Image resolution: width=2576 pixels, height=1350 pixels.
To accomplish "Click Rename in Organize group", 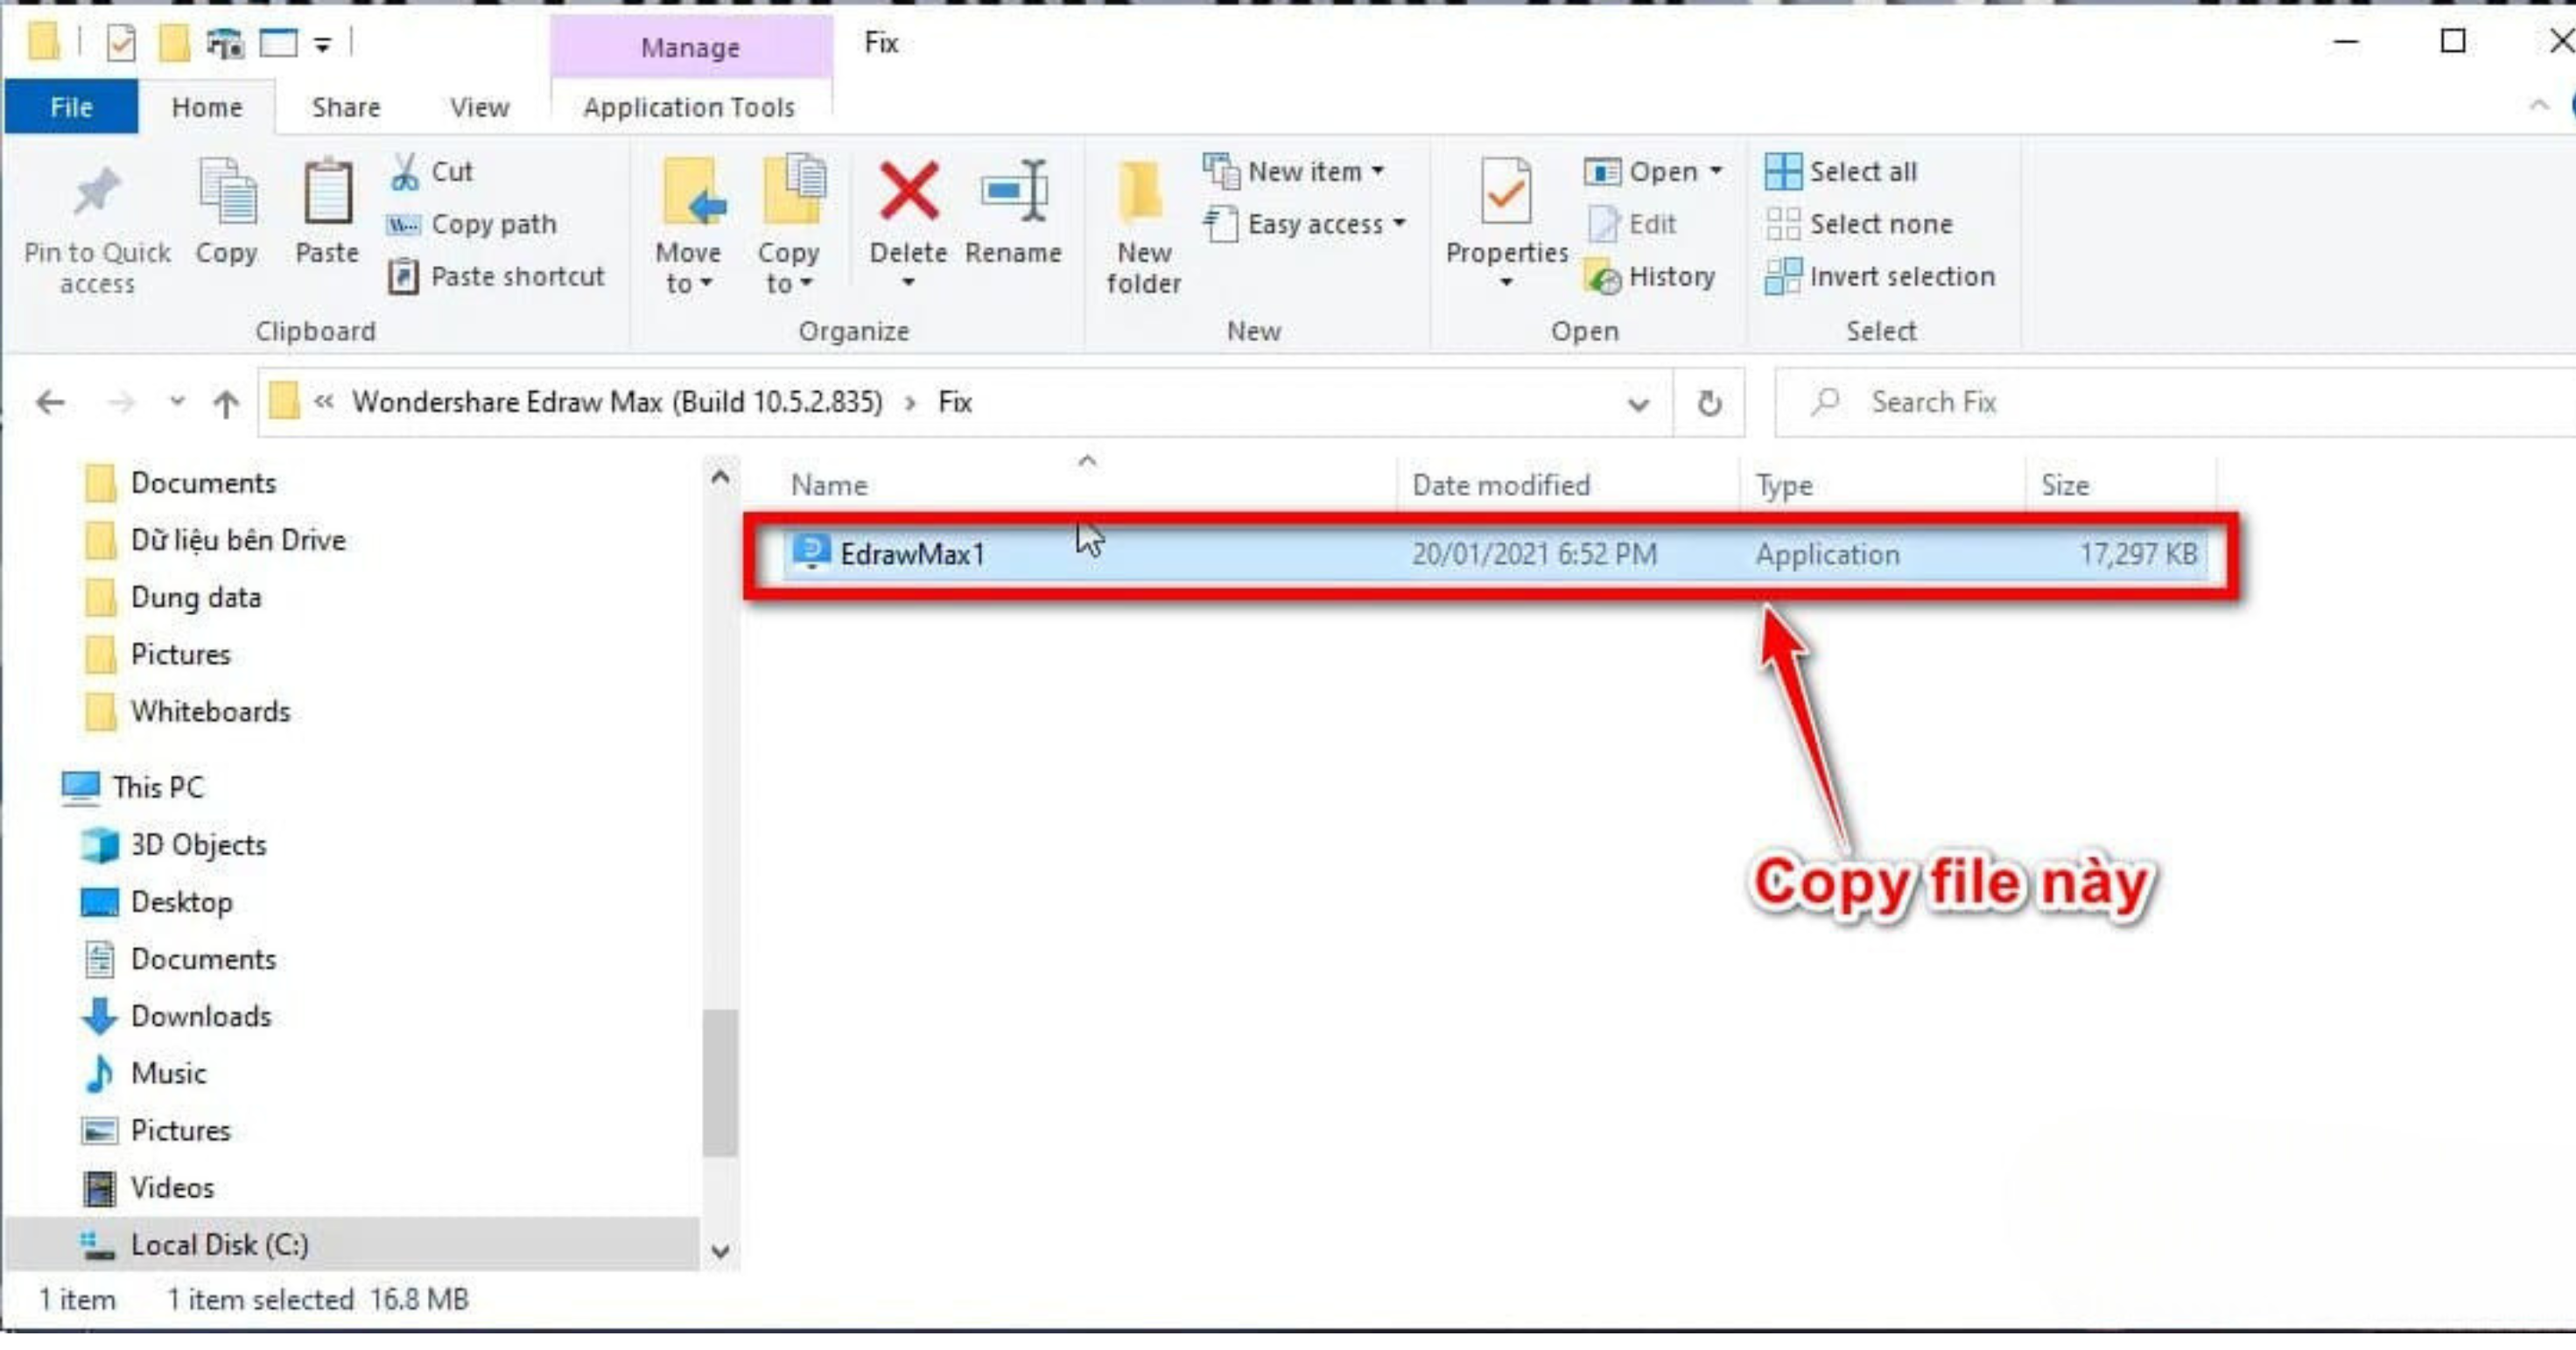I will [x=1013, y=213].
